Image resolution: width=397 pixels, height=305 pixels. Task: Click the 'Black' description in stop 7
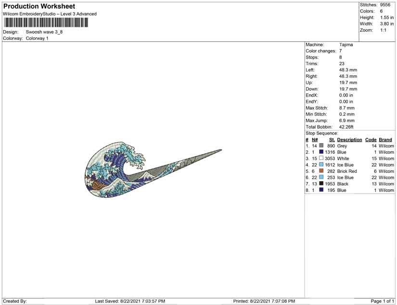click(x=343, y=183)
